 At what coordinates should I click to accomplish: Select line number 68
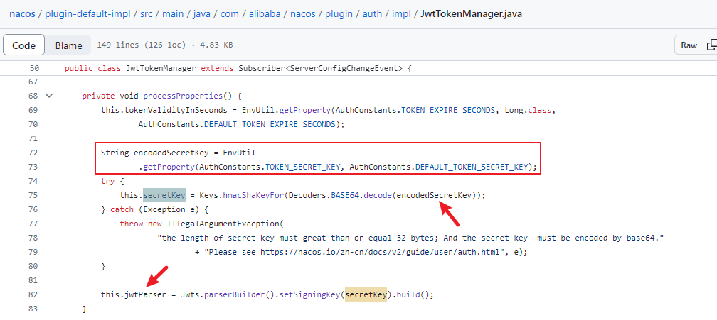point(33,96)
